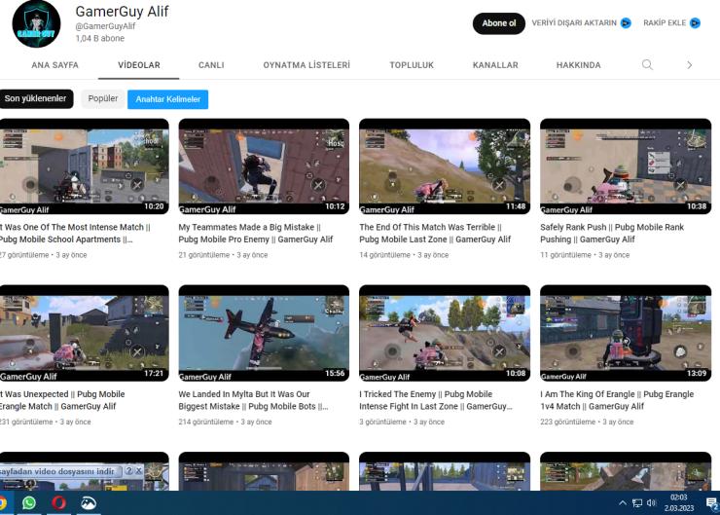Open the KANALLAR tab
720x515 pixels.
(x=495, y=65)
